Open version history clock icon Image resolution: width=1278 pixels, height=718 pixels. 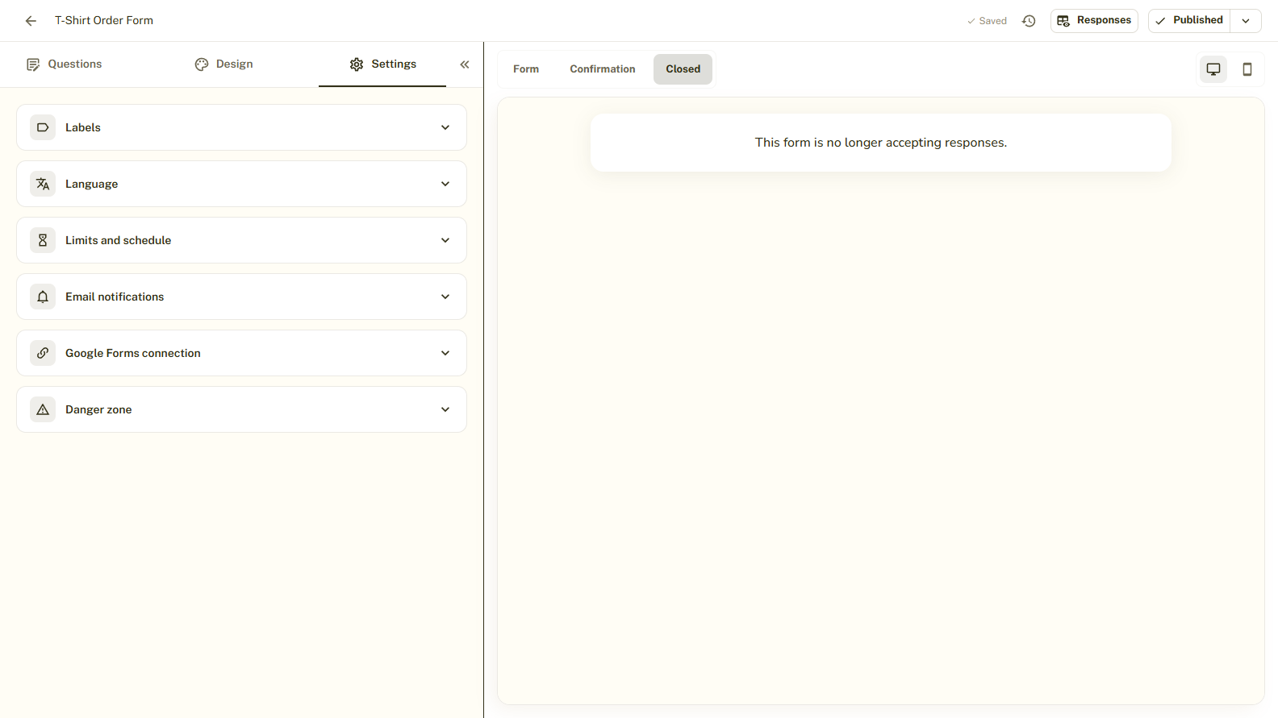point(1029,21)
